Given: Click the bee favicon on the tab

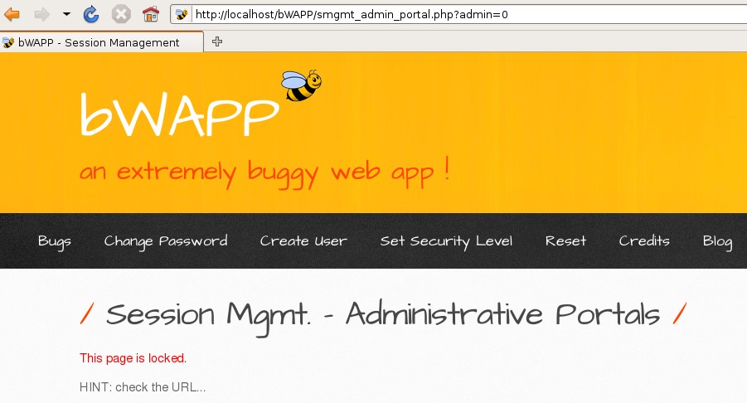Looking at the screenshot, I should click(8, 43).
